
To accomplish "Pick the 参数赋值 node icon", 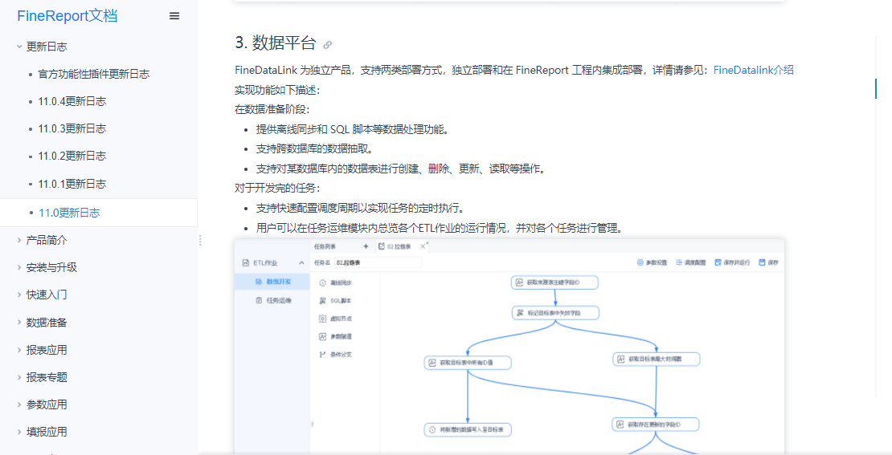I will [x=322, y=336].
